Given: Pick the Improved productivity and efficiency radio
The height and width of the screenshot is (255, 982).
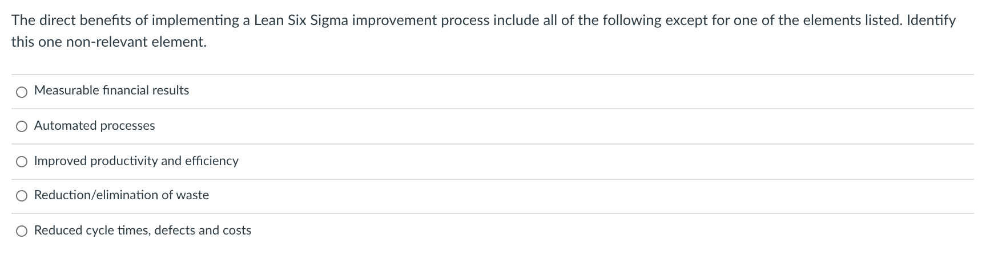Looking at the screenshot, I should click(x=22, y=162).
